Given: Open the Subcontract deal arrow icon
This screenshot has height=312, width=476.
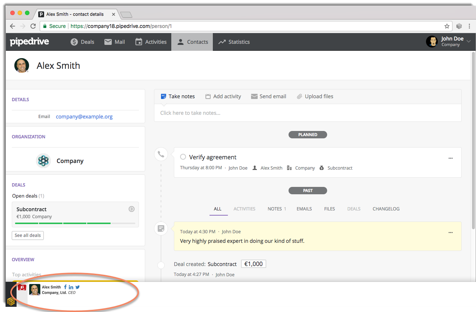Looking at the screenshot, I should tap(132, 209).
